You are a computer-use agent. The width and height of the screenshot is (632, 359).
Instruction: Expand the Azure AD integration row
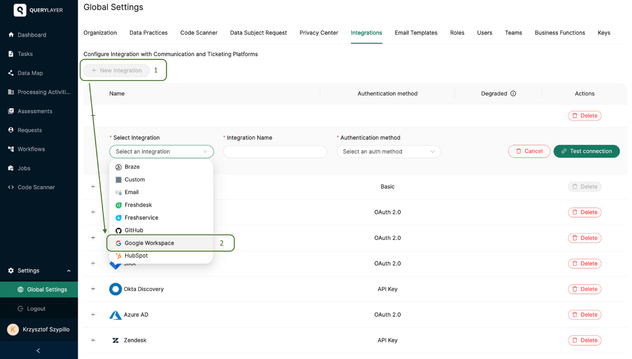93,315
